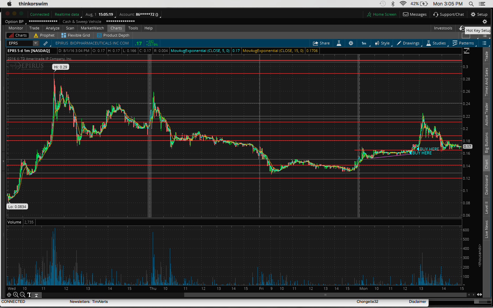The height and width of the screenshot is (308, 493).
Task: Select the Chart side panel tab
Action: [x=486, y=164]
